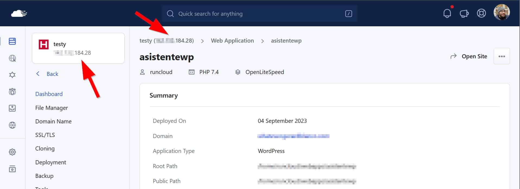Open the notifications bell
Viewport: 520px width, 189px height.
tap(447, 13)
